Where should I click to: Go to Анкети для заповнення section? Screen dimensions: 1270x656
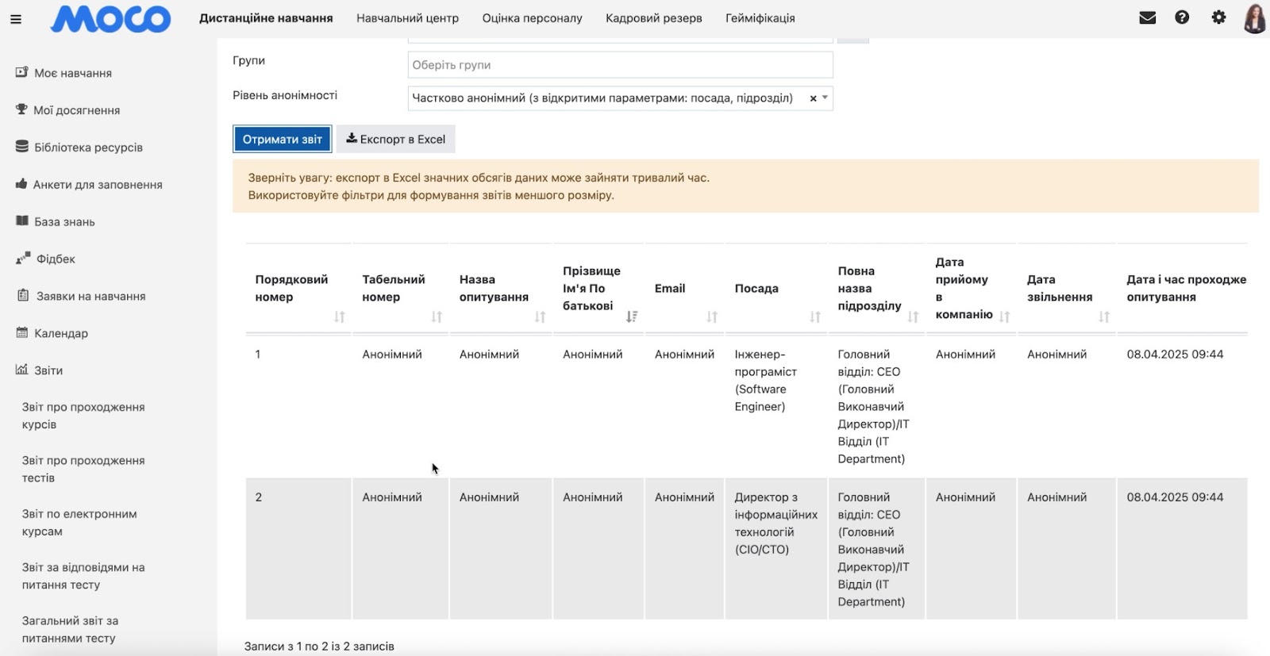[98, 185]
